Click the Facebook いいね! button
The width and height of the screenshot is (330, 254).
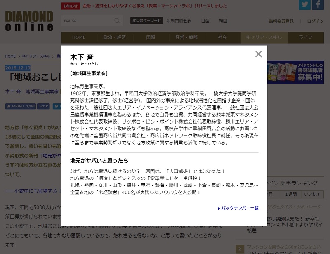[20, 106]
